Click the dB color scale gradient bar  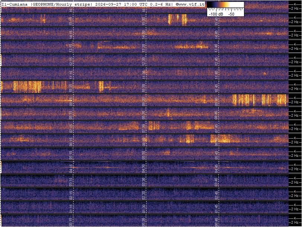(225, 4)
